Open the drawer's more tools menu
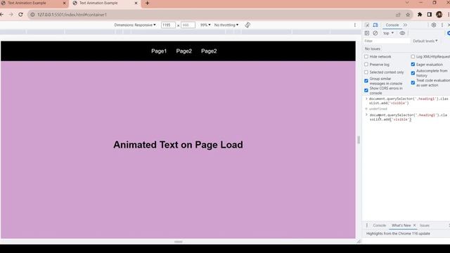Viewport: 450px width, 253px height. pyautogui.click(x=367, y=226)
